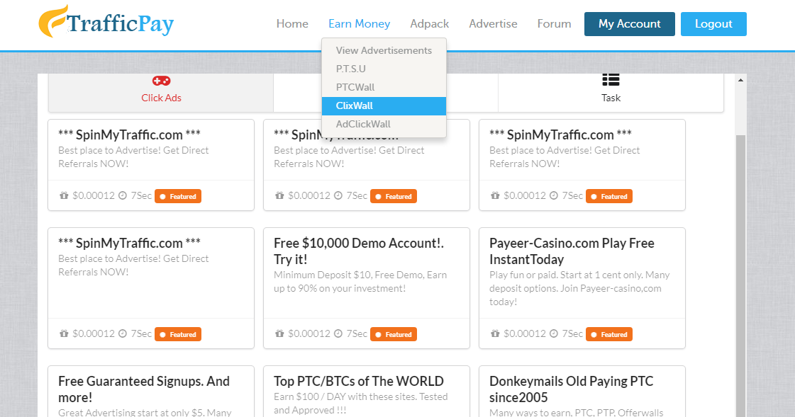Screen dimensions: 795x417
Task: Click Featured badge on Free $10,000 Demo ad
Action: click(394, 334)
